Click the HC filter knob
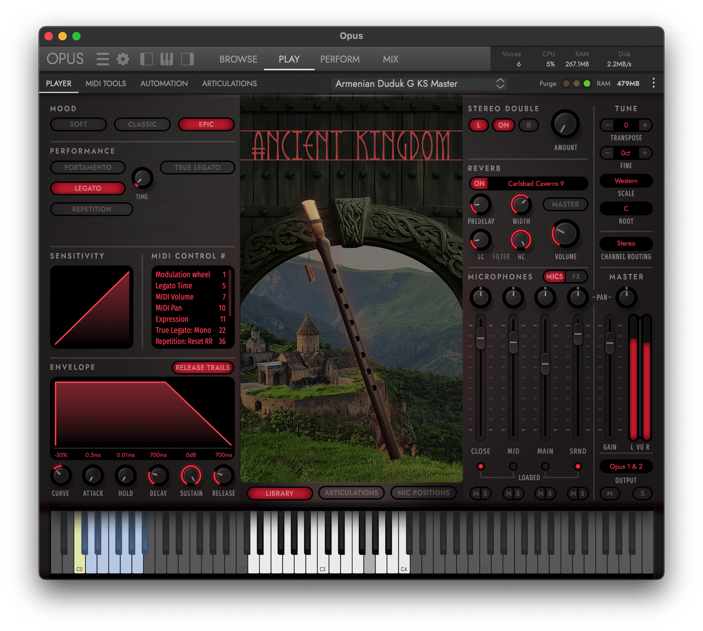 coord(521,240)
